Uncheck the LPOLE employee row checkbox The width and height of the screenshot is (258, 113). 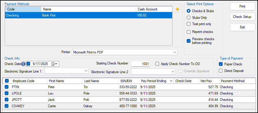coord(6,93)
